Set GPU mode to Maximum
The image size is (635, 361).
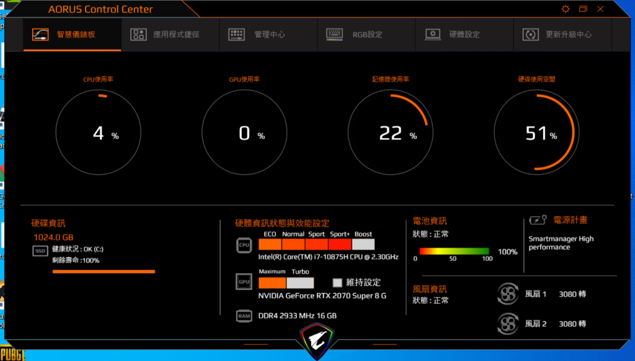[x=272, y=282]
